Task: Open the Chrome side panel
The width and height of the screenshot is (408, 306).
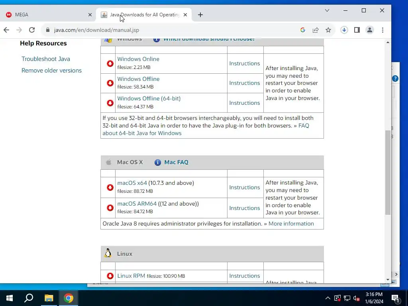Action: 357,30
